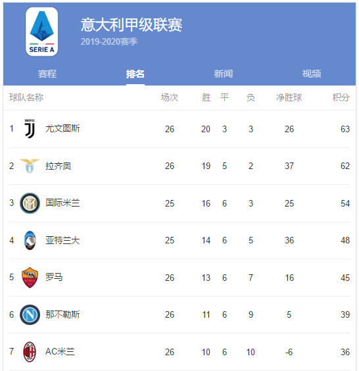
Task: Click the Atalanta team crest
Action: point(30,240)
